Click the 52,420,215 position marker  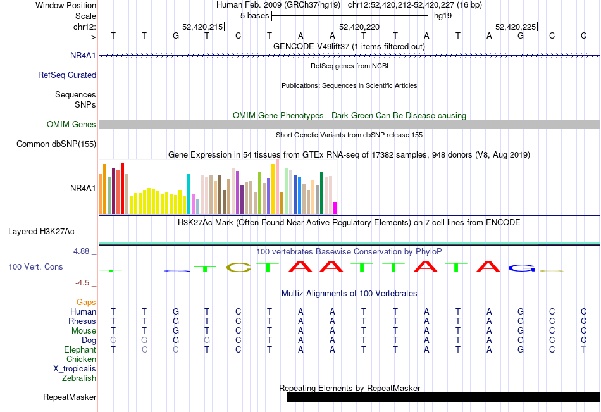[203, 27]
